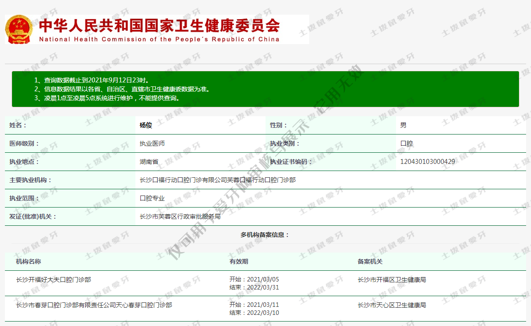This screenshot has width=531, height=326.
Task: Select the certificate number 120430103000429
Action: click(428, 162)
